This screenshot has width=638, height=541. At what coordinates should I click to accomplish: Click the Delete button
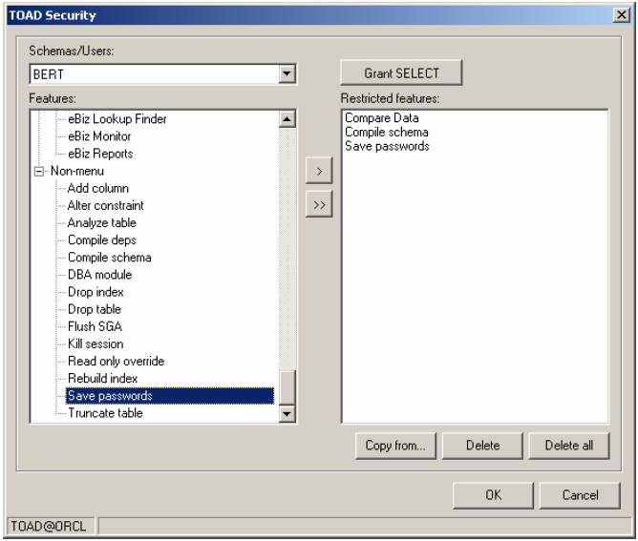tap(482, 446)
